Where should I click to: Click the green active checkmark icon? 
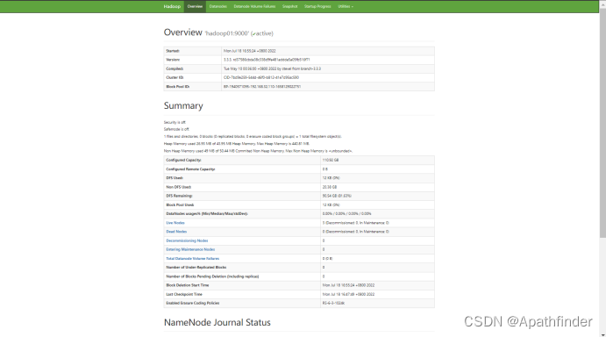[x=254, y=34]
